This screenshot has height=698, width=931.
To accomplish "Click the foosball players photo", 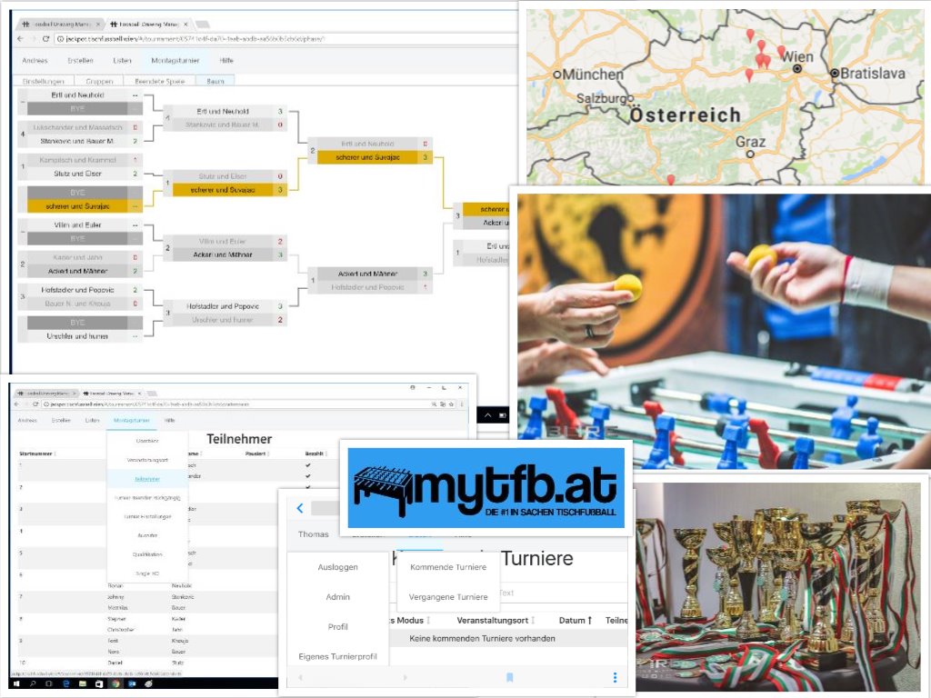I will click(724, 331).
